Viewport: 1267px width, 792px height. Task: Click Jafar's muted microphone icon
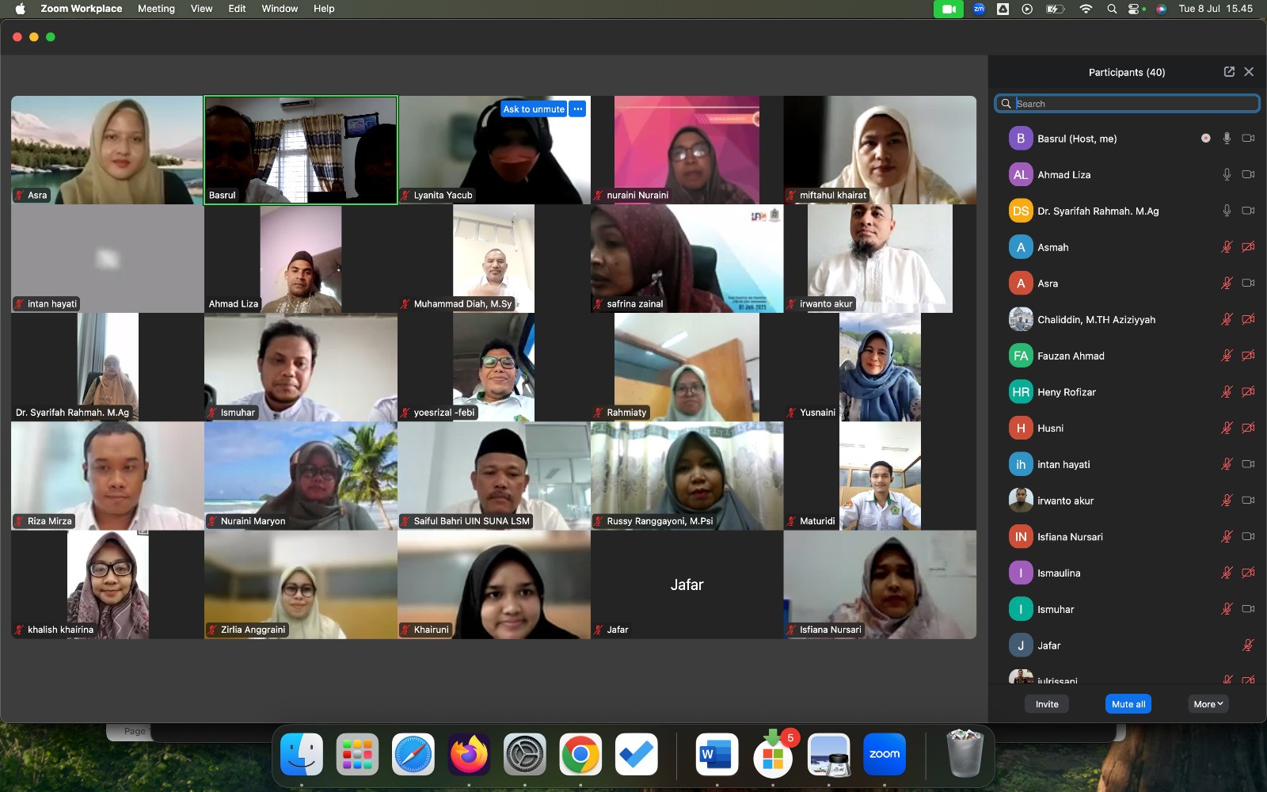(x=1248, y=645)
